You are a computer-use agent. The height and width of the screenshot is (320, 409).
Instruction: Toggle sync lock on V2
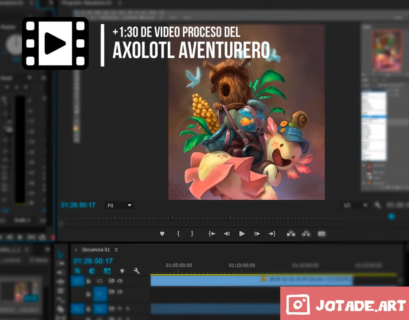point(111,281)
